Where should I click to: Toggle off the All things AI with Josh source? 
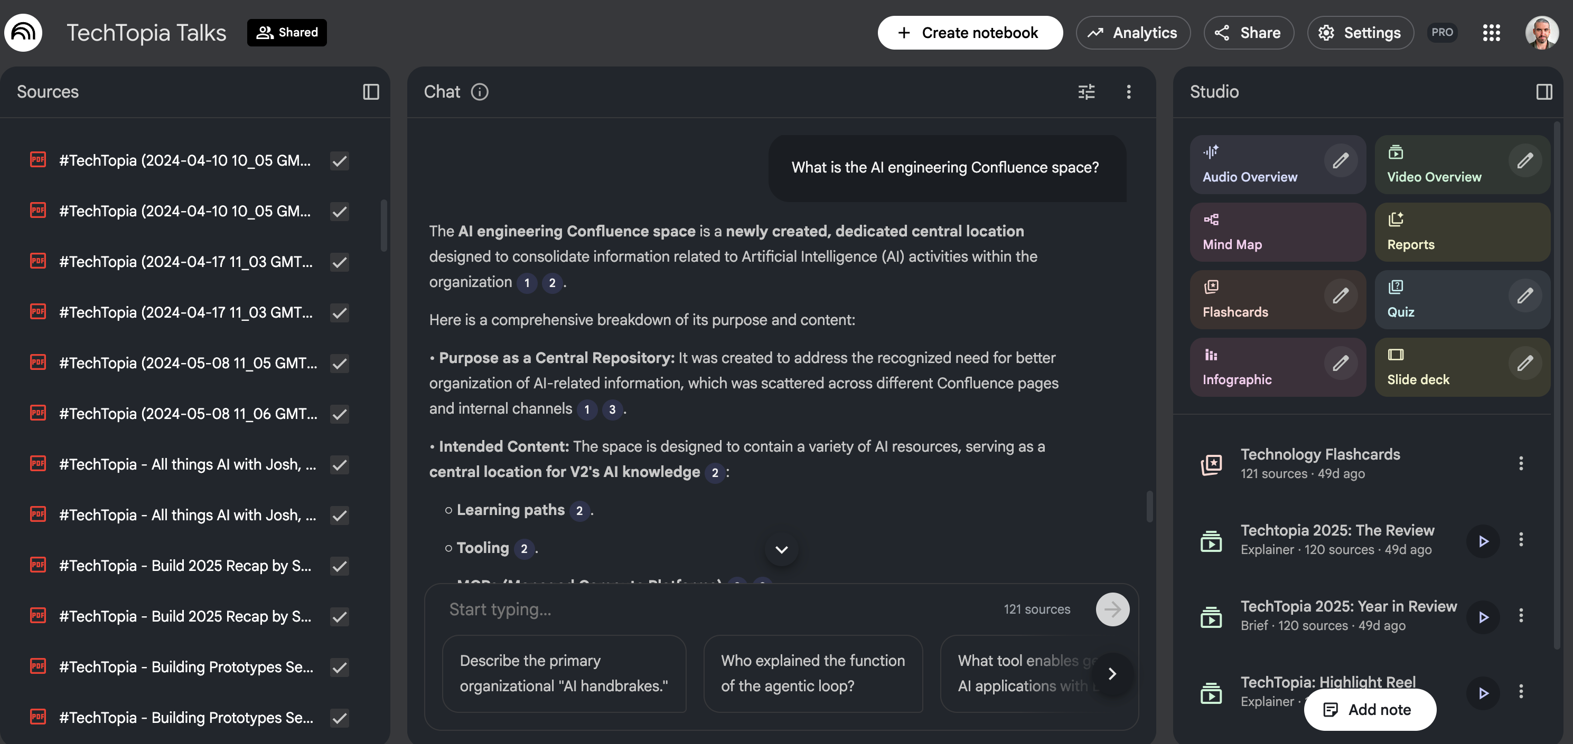pos(340,465)
